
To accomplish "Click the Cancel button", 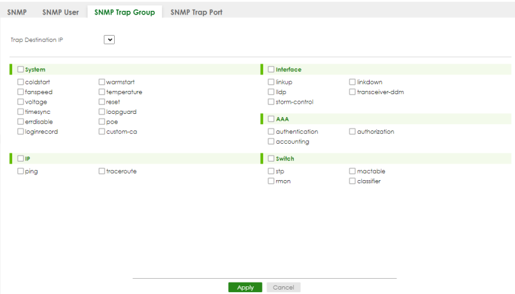I will (284, 288).
